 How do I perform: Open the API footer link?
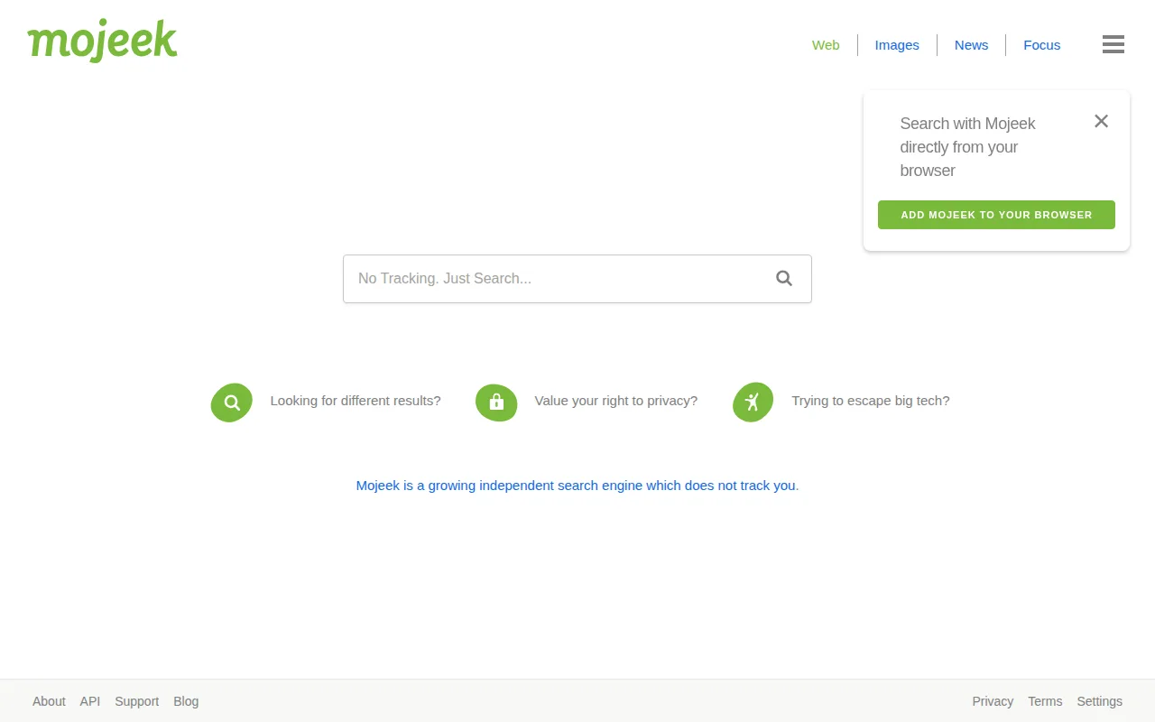click(x=90, y=701)
